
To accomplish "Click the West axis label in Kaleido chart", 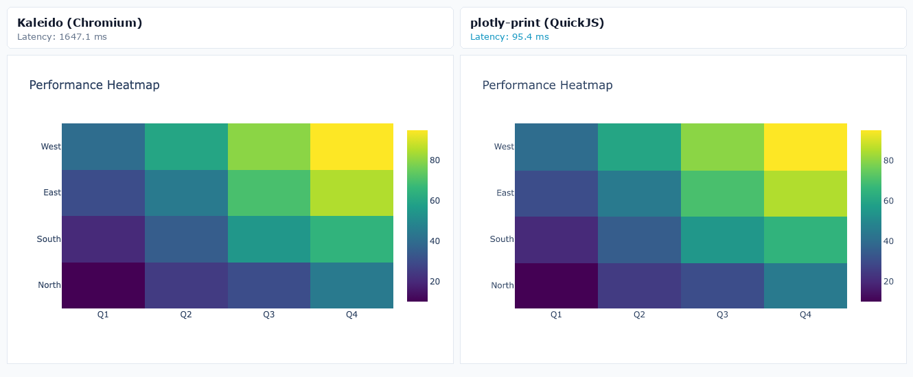I will (51, 147).
